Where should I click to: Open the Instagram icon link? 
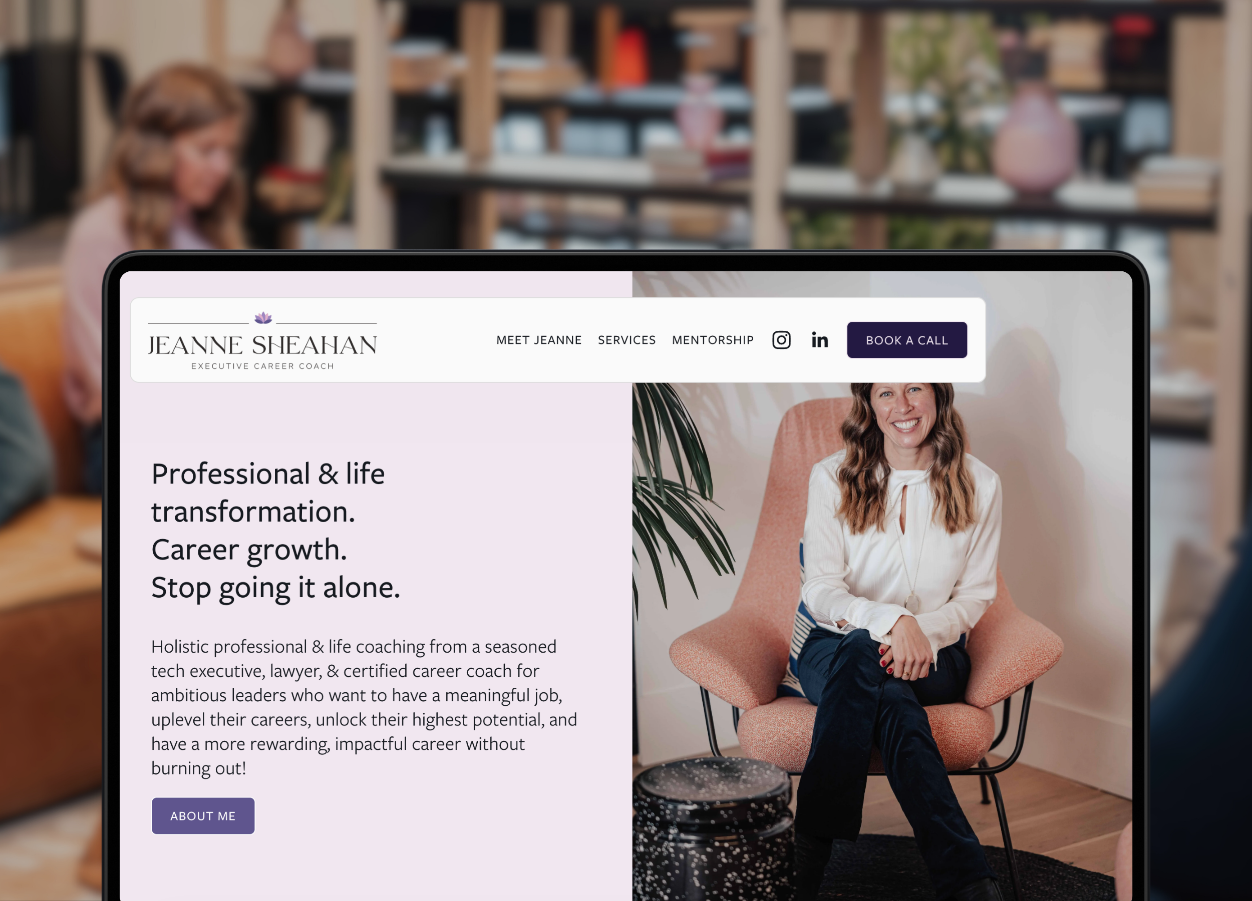point(781,340)
